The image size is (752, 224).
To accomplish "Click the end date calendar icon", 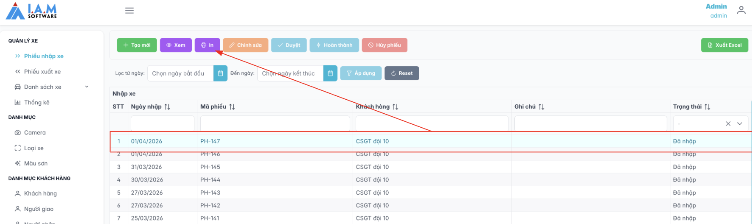I will [x=330, y=73].
